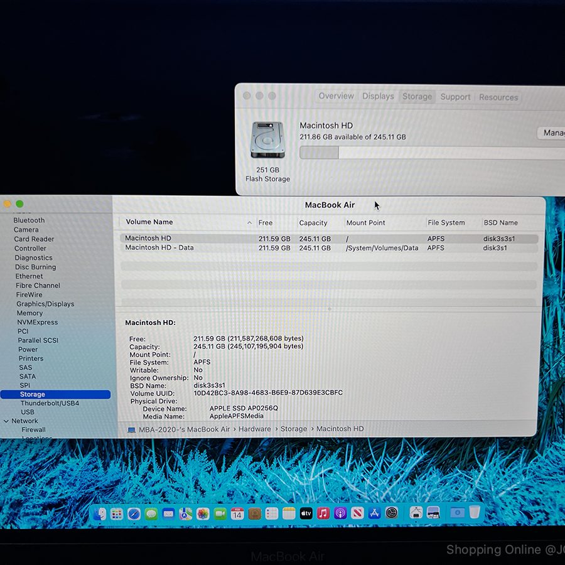Launch Maps from the Dock
This screenshot has height=565, width=565.
point(186,514)
